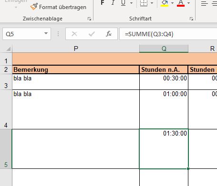The image size is (217, 186).
Task: Click the align left icon
Action: coord(204,3)
